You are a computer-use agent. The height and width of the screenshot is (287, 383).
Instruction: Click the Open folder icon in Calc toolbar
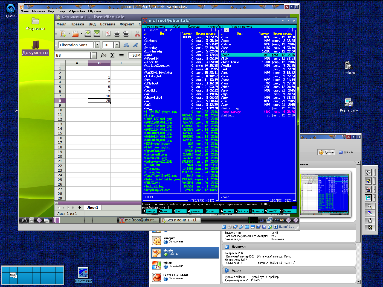(x=75, y=34)
